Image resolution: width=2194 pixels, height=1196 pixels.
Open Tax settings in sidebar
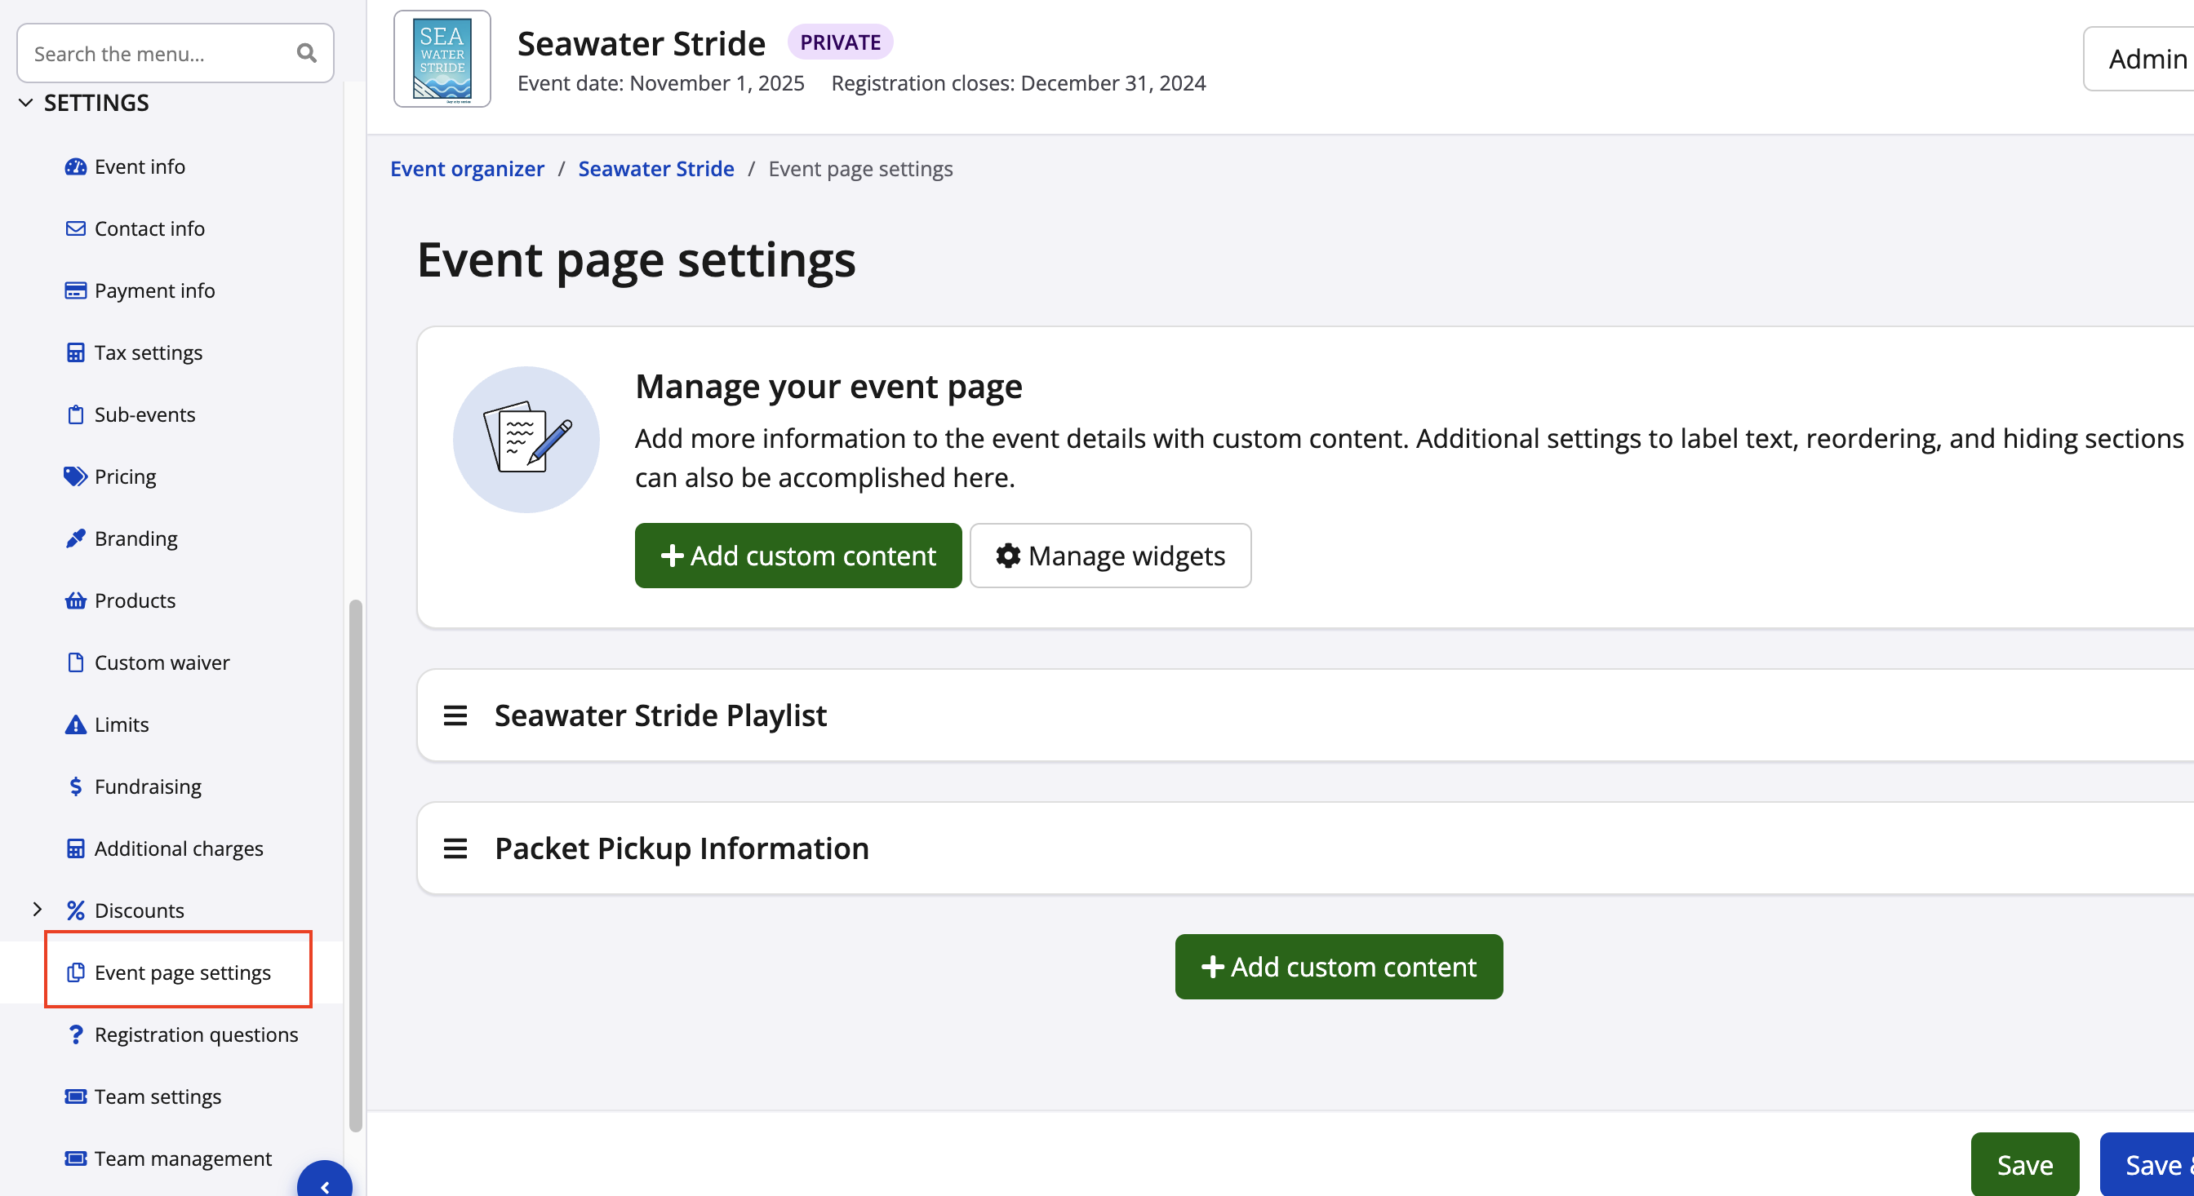point(149,353)
